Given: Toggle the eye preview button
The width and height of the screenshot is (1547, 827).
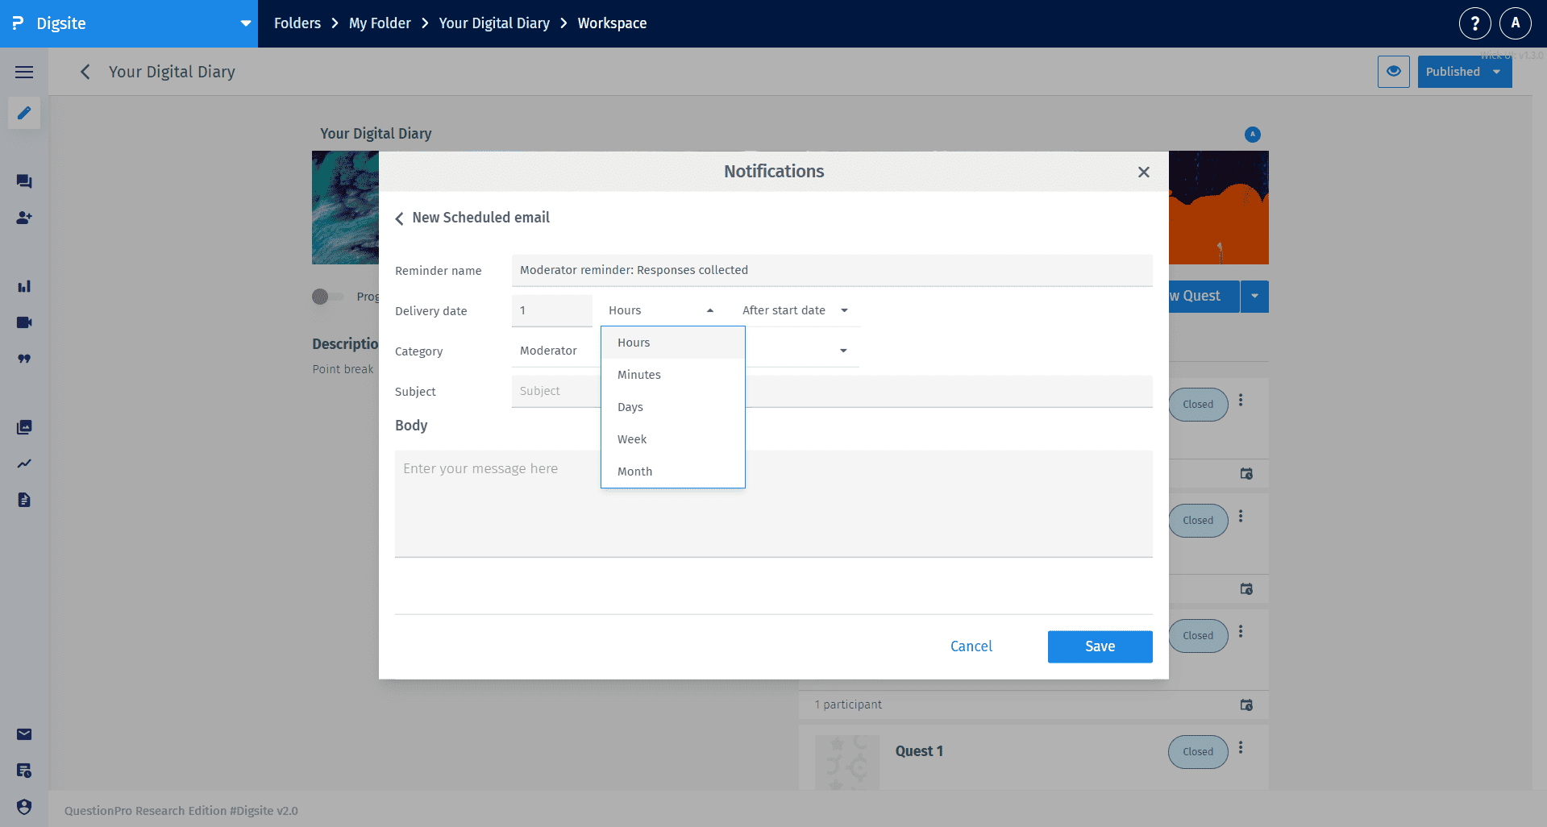Looking at the screenshot, I should [1393, 71].
